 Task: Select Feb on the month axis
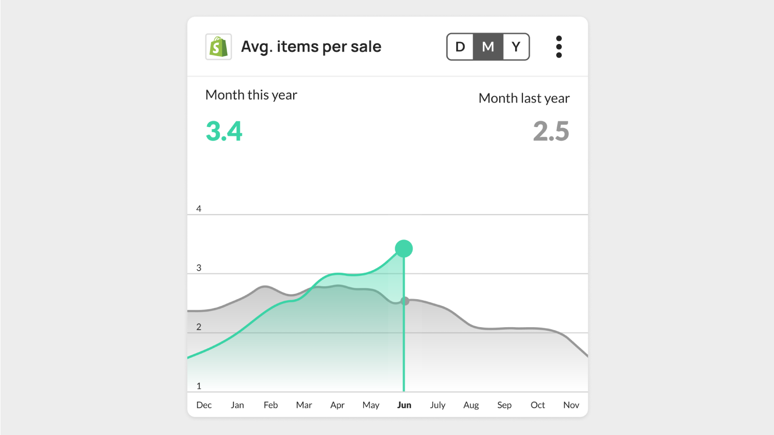[270, 405]
